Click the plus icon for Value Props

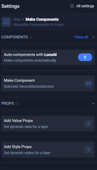88,124
